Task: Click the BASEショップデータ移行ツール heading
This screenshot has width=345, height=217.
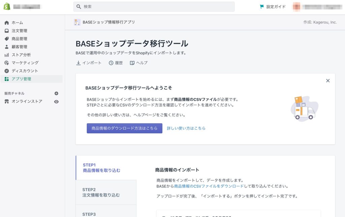Action: [132, 43]
